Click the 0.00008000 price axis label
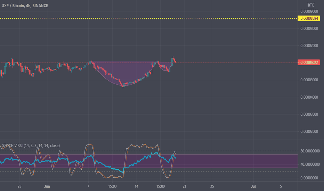Screen dimensions: 324x191 [309, 28]
